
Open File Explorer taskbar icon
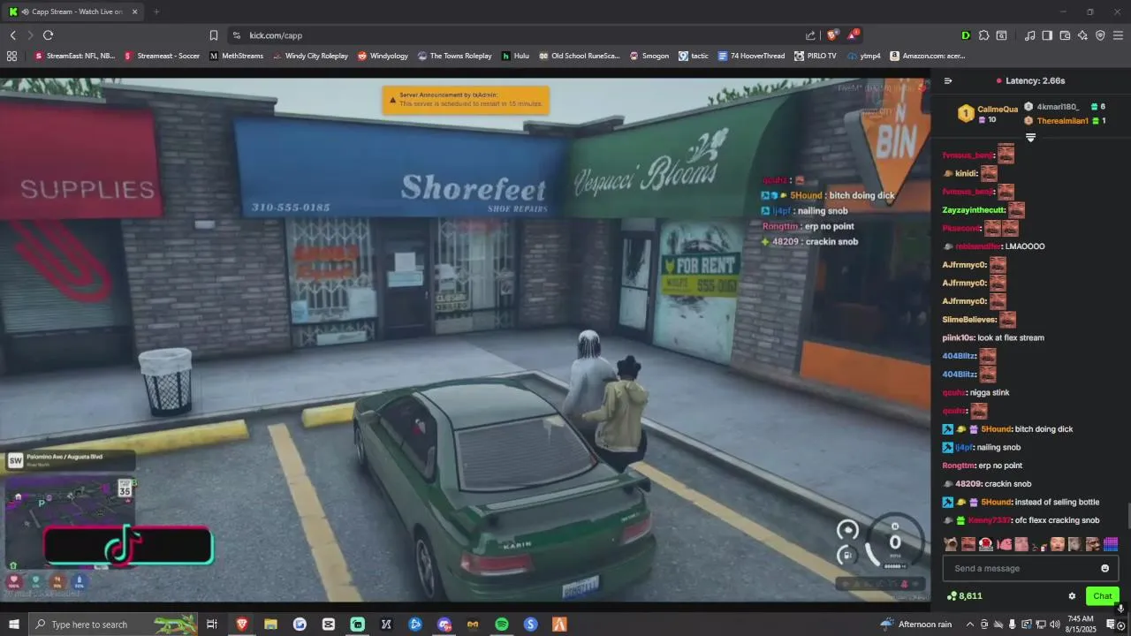tap(270, 625)
